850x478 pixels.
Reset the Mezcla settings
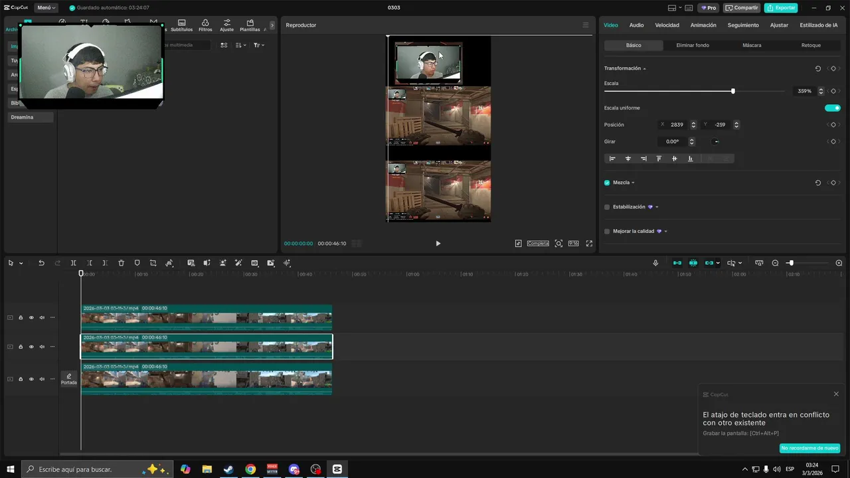pos(817,183)
